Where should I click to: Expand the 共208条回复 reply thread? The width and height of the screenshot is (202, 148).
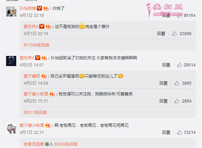point(66,144)
